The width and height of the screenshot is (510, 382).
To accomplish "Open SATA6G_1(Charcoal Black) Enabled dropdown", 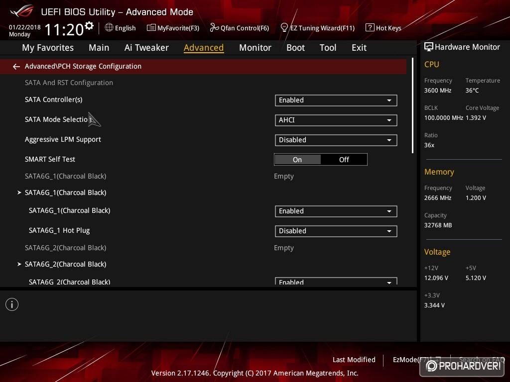I will 336,211.
